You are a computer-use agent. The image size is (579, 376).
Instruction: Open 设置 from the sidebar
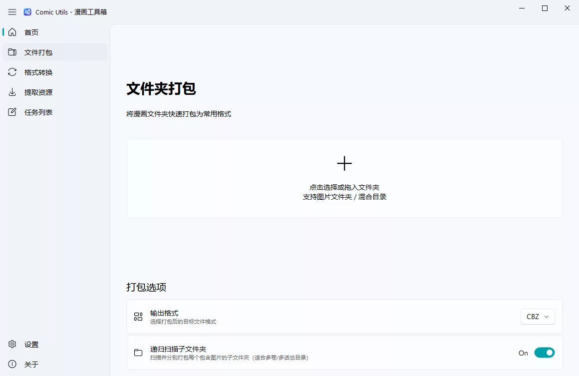click(55, 344)
